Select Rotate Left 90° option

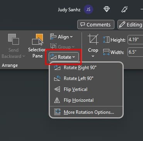(x=86, y=78)
